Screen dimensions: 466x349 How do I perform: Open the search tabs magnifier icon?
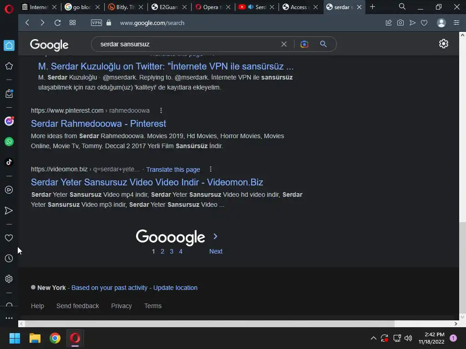click(402, 6)
